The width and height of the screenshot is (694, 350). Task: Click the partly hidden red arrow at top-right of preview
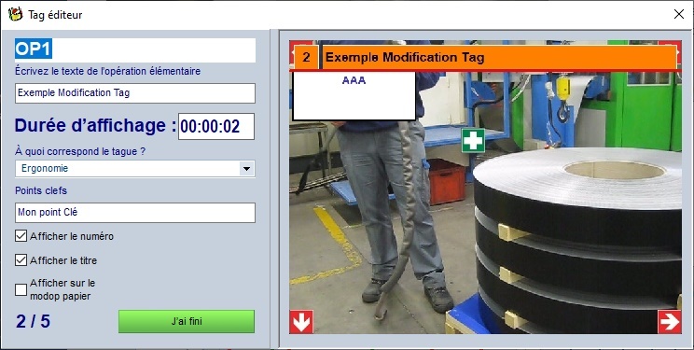point(678,53)
